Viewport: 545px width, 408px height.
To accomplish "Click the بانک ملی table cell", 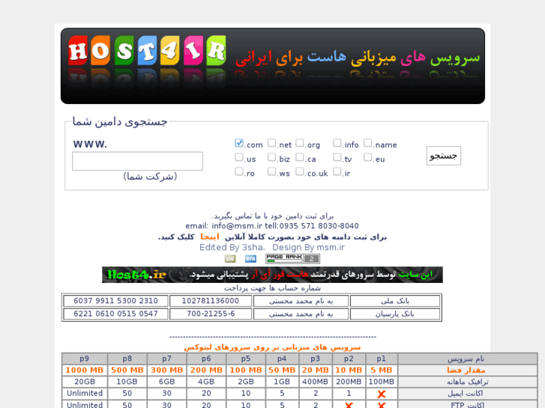I will (395, 301).
